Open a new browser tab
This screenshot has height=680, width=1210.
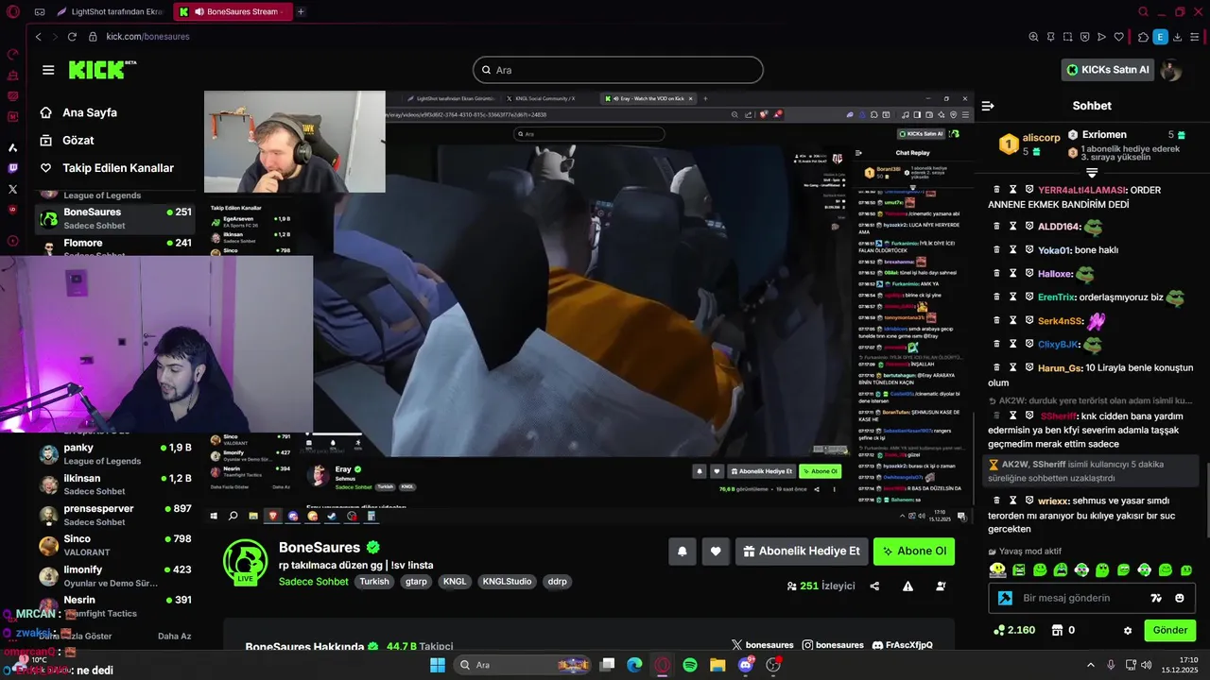point(301,11)
